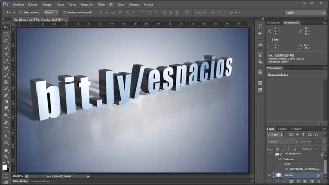Select the Lasso tool
Screen dimensions: 329x185
pyautogui.click(x=6, y=41)
